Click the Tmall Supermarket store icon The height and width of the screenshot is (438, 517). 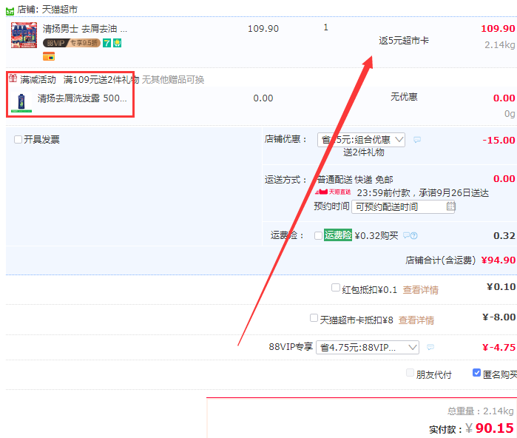click(x=10, y=11)
